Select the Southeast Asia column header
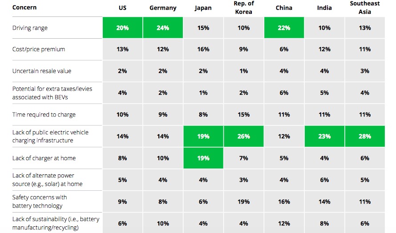396x233 pixels. 365,8
